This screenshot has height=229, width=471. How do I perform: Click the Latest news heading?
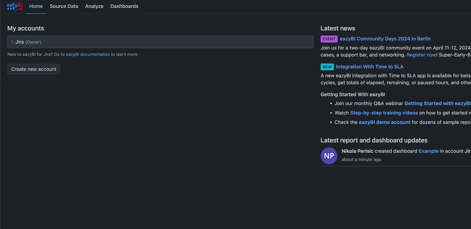click(338, 28)
